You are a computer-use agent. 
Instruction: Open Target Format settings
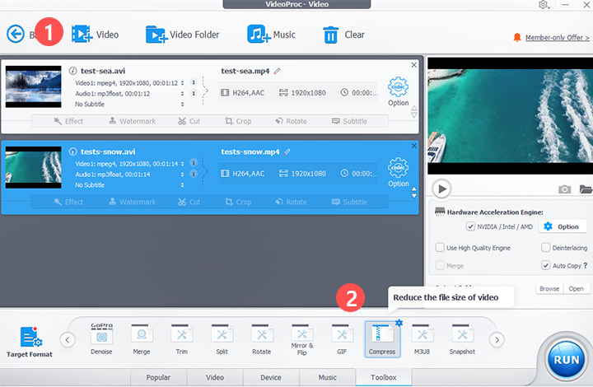tap(30, 342)
